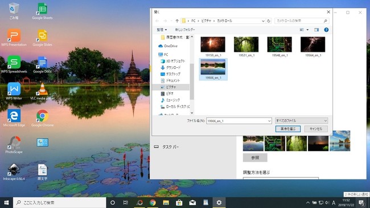This screenshot has width=370, height=208.
Task: Go up one folder level arrow
Action: pyautogui.click(x=177, y=21)
